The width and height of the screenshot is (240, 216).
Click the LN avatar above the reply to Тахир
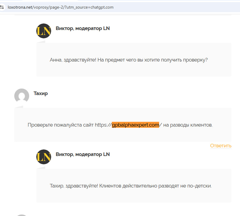coord(44,157)
